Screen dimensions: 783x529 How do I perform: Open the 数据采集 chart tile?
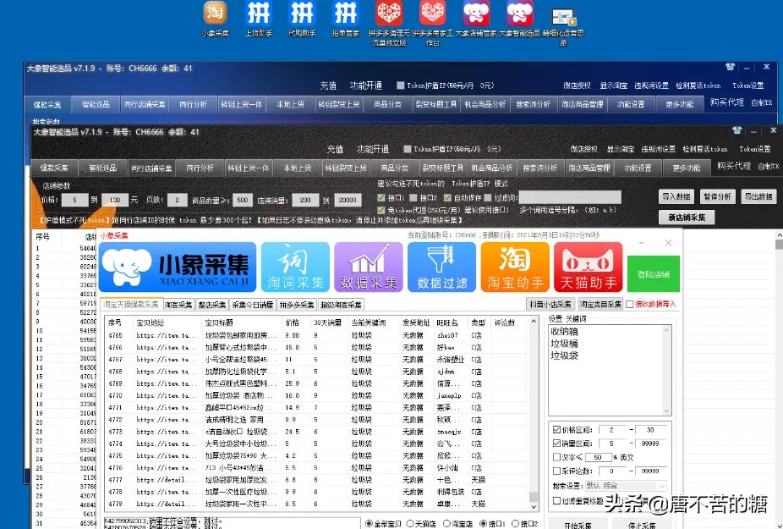click(x=369, y=267)
